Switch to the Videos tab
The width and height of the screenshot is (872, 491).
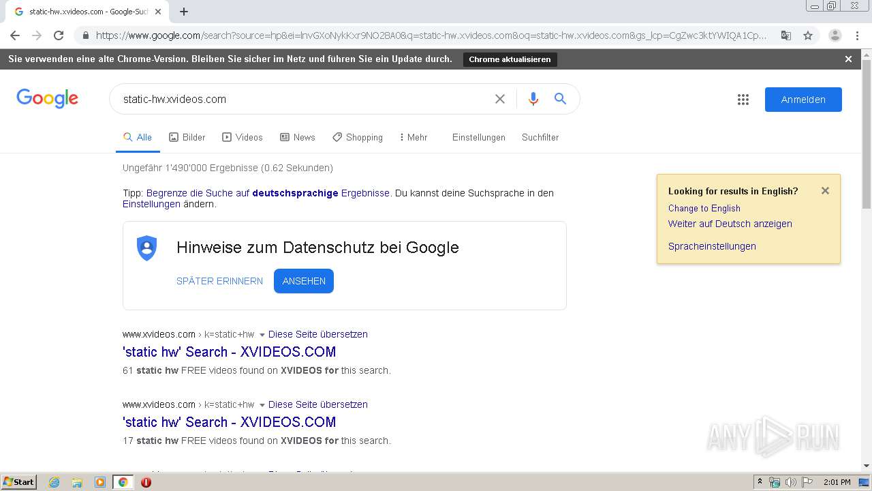[243, 137]
